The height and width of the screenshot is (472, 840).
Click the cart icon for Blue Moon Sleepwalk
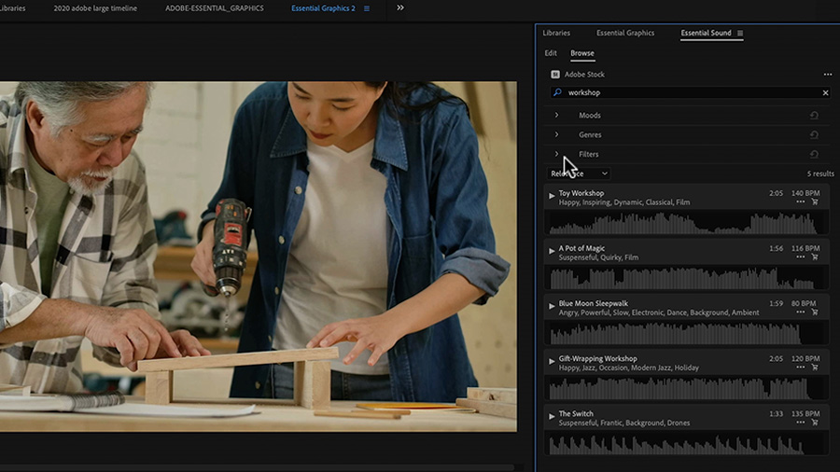point(815,312)
